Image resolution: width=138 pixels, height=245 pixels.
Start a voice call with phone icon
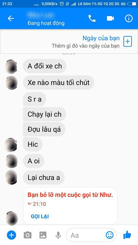tap(92, 18)
